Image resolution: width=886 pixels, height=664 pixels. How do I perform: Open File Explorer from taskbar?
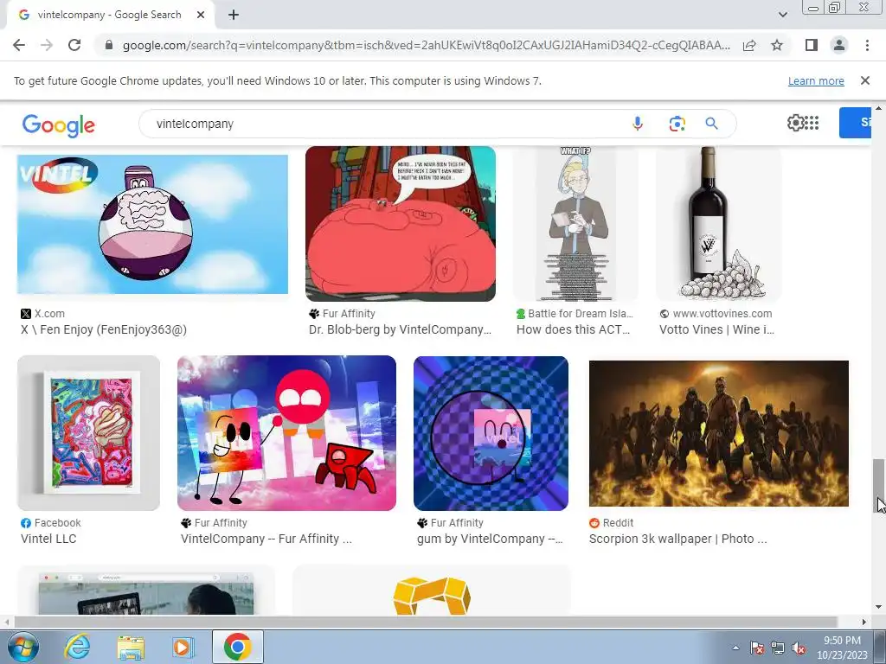pos(131,647)
